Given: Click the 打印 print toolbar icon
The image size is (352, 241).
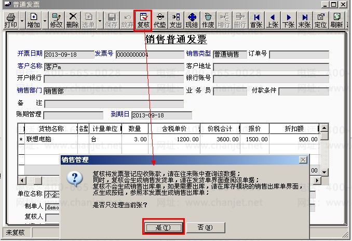Looking at the screenshot, I should click(10, 20).
